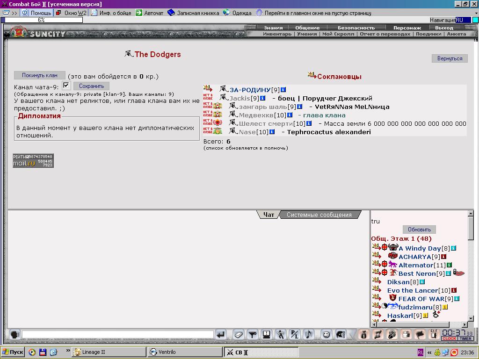Viewport: 479px width, 359px height.
Task: Click the RU language indicator in tray
Action: pos(421,352)
